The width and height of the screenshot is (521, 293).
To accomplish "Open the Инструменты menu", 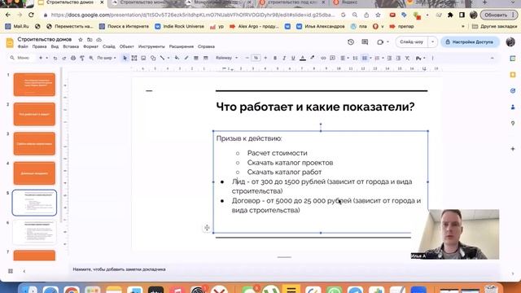I will pos(151,47).
